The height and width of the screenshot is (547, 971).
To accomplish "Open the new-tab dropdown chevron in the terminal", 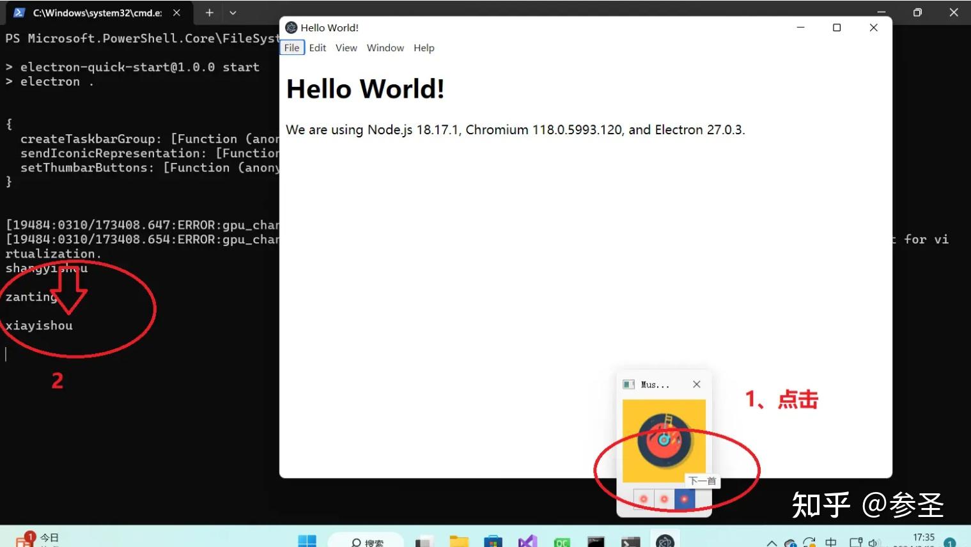I will pos(233,12).
